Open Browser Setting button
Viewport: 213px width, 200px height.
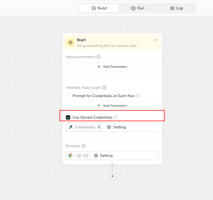coord(103,156)
